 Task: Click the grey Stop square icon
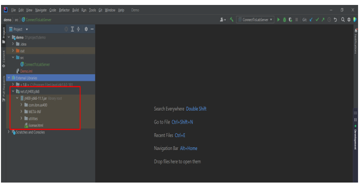(x=296, y=20)
